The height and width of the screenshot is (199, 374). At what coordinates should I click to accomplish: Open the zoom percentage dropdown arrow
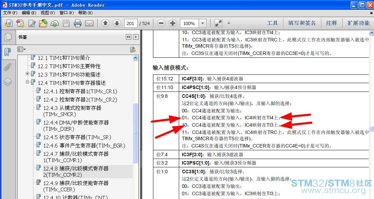(203, 23)
